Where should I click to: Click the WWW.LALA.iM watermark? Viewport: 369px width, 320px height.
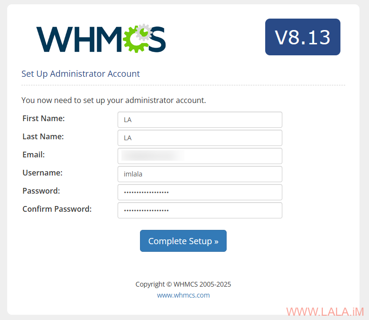click(x=325, y=312)
